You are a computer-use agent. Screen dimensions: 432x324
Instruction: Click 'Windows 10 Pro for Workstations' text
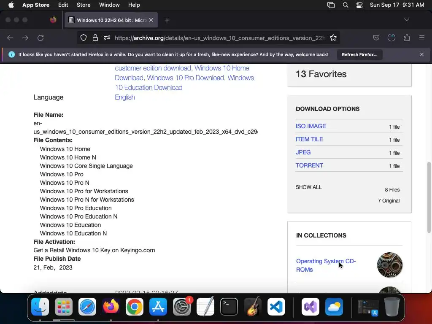coord(84,191)
